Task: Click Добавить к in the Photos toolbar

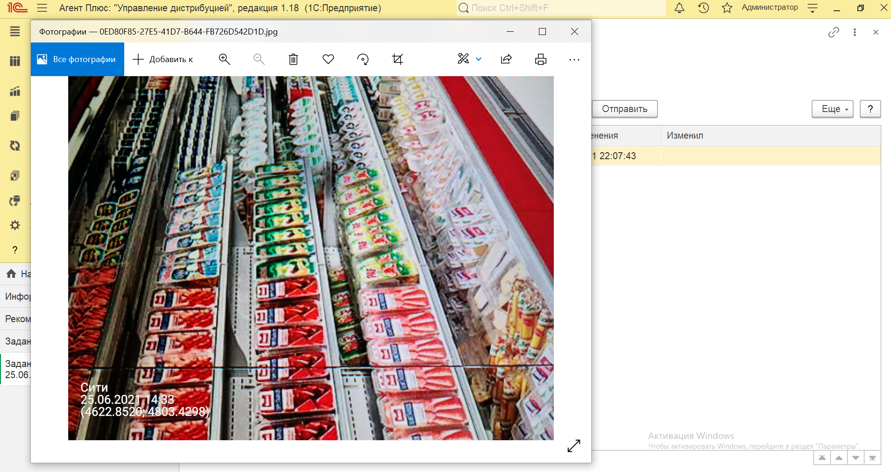Action: 163,59
